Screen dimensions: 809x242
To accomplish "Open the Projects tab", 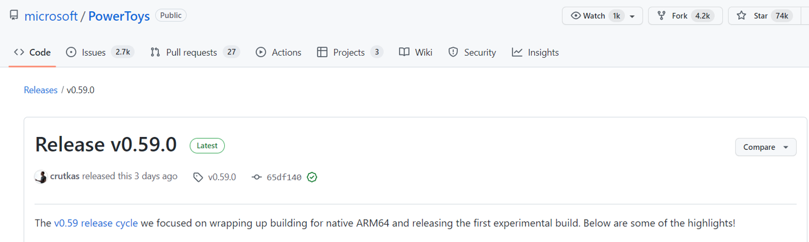I will (x=350, y=52).
